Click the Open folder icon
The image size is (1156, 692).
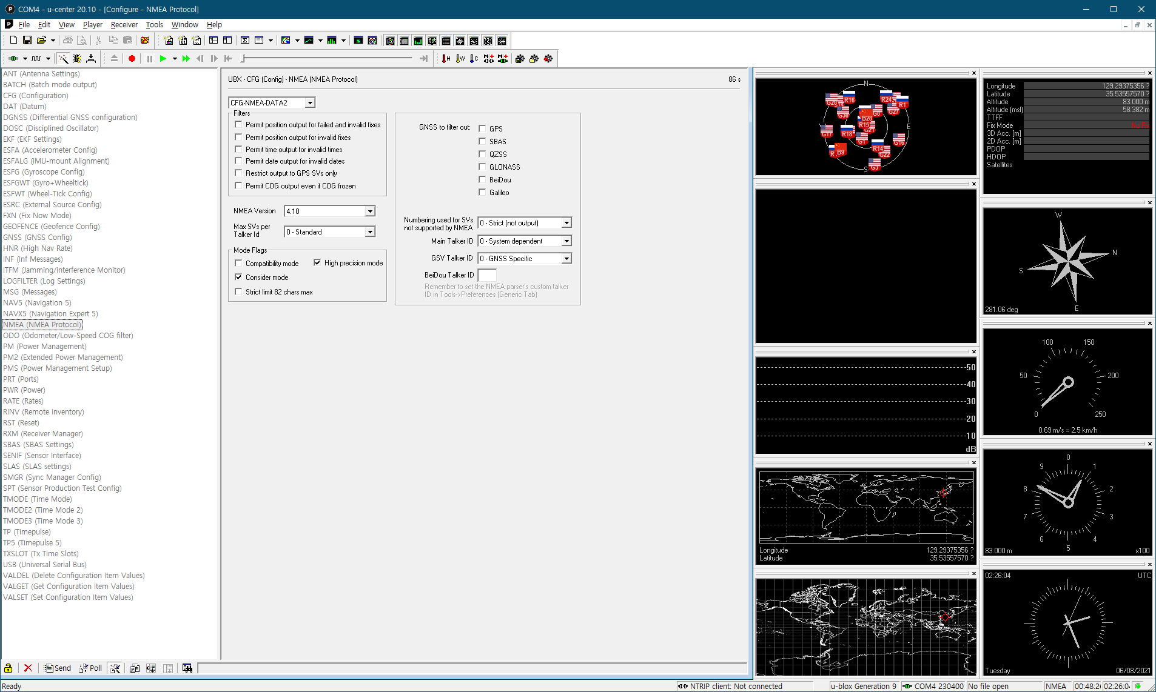[x=41, y=40]
